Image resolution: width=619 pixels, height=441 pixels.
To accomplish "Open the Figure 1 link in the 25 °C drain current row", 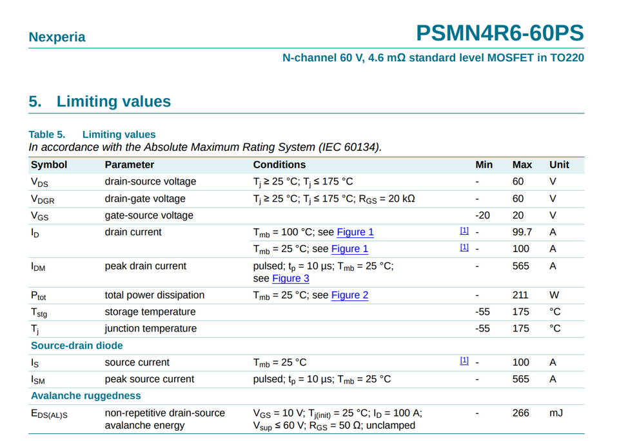I will (x=349, y=249).
